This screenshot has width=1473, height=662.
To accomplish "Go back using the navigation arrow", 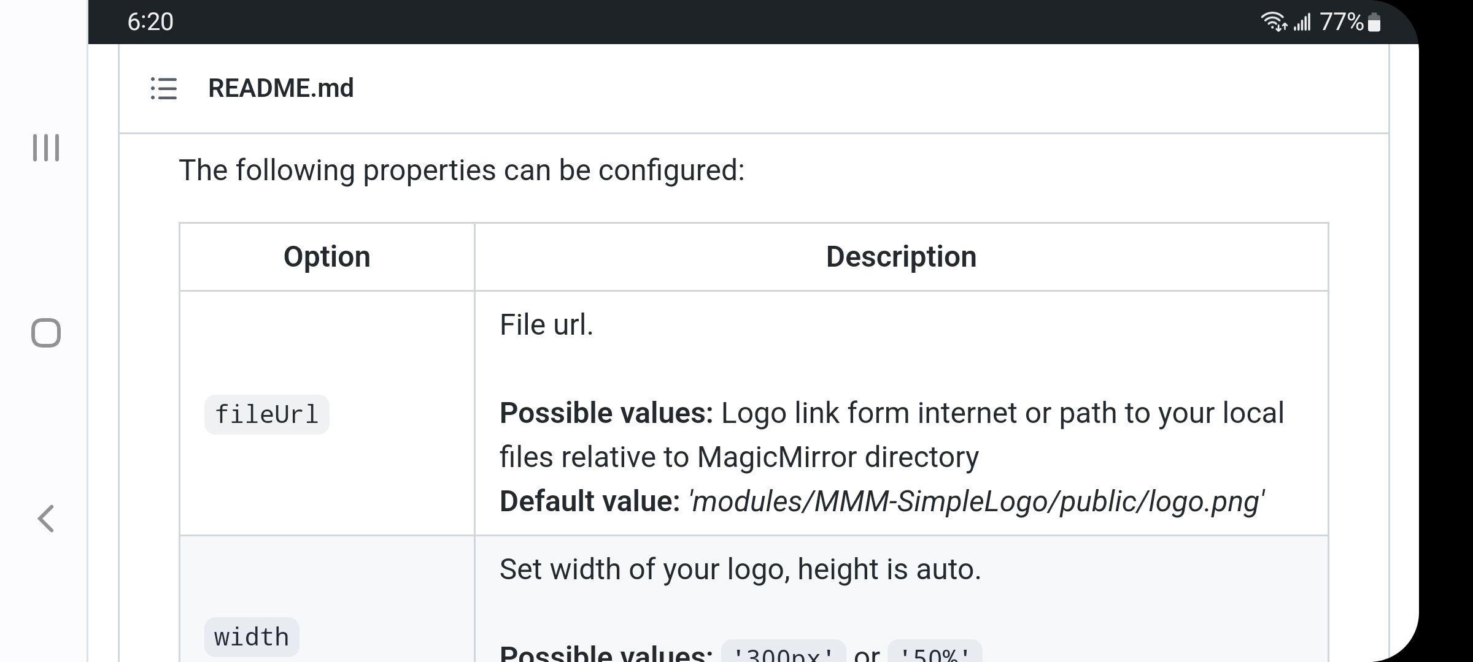I will pyautogui.click(x=46, y=519).
